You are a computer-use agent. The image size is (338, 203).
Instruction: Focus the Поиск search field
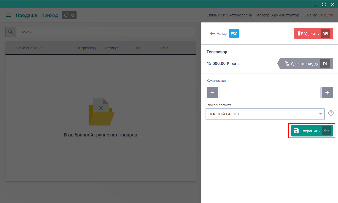tap(106, 32)
